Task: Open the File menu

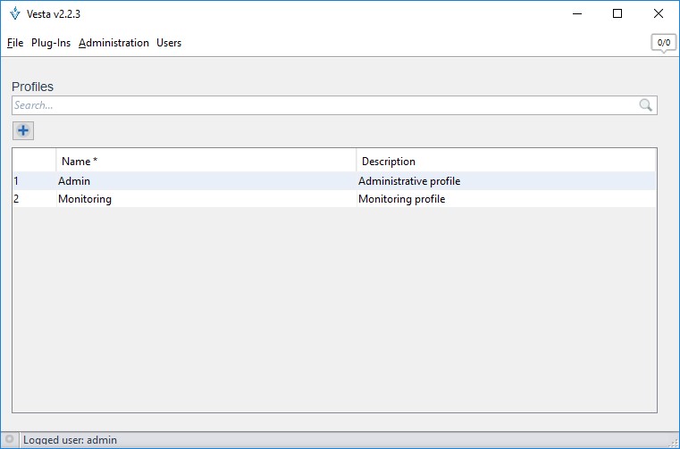Action: [14, 43]
